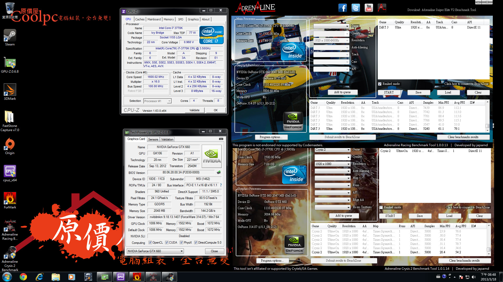Viewport: 503px width, 282px height.
Task: Open the Anti-Aliasing dropdown in racing benchmark
Action: (x=331, y=48)
